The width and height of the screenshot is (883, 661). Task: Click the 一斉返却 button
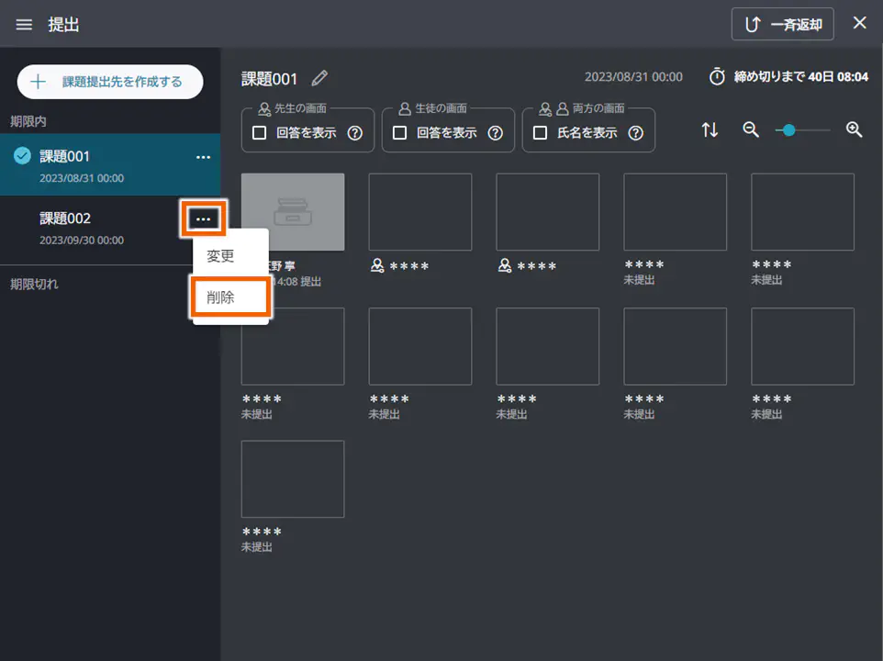pyautogui.click(x=782, y=25)
